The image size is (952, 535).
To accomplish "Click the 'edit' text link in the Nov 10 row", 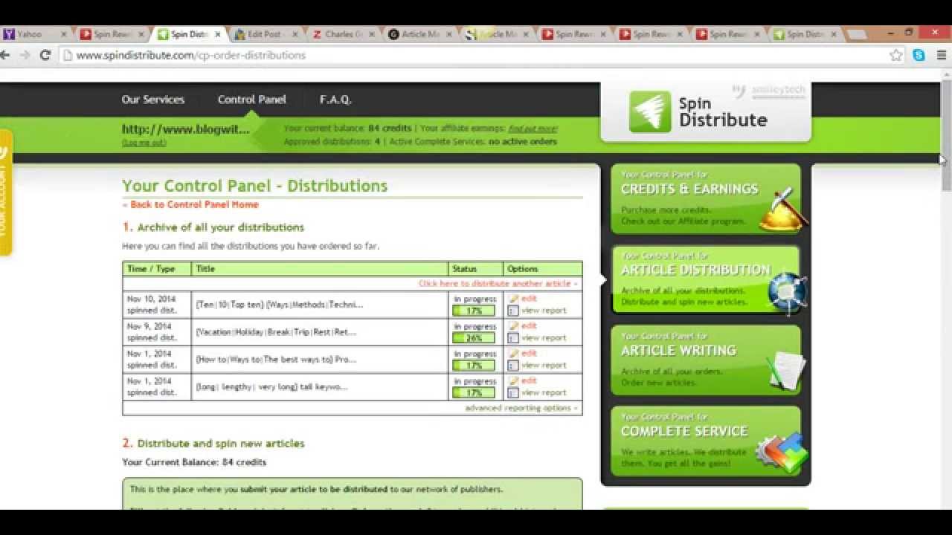I will [529, 299].
